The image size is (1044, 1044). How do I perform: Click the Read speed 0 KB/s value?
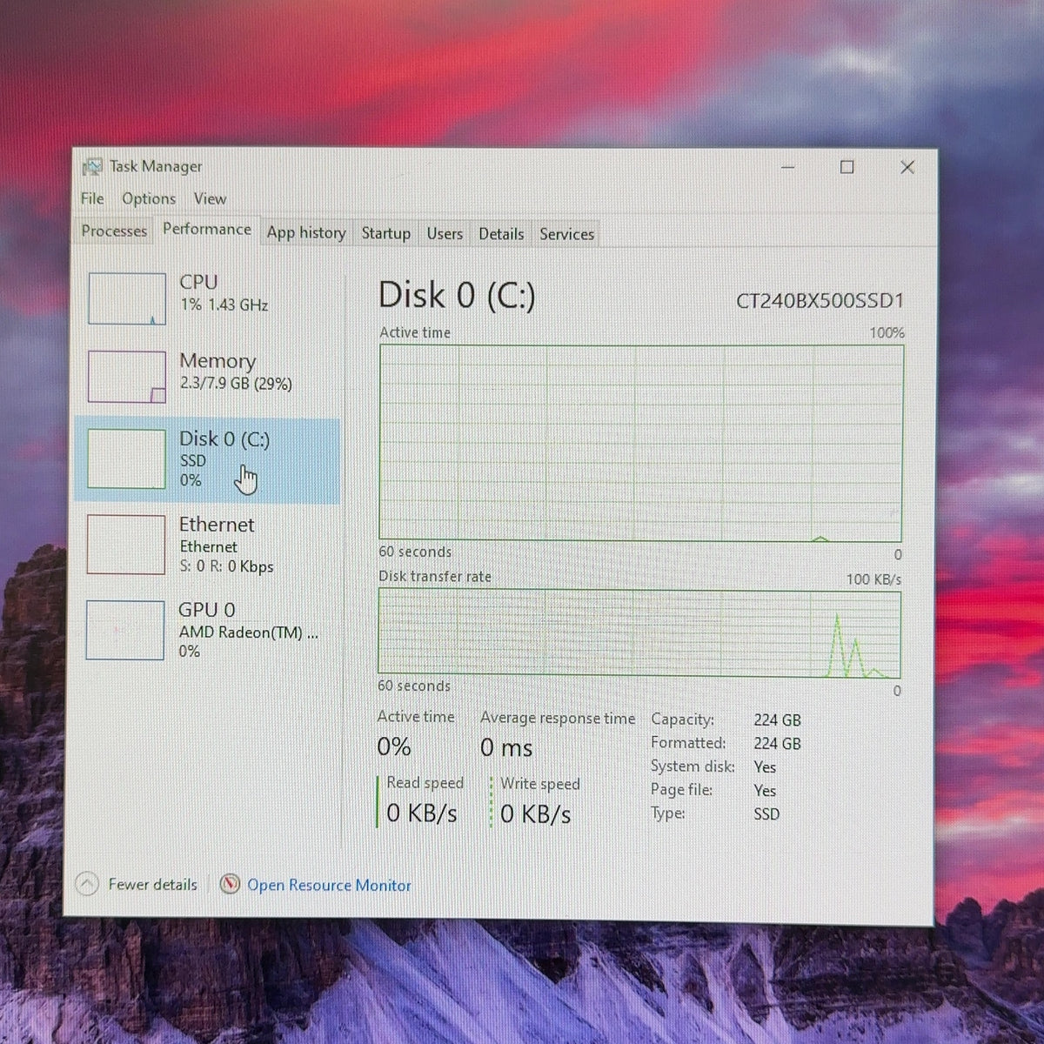422,813
